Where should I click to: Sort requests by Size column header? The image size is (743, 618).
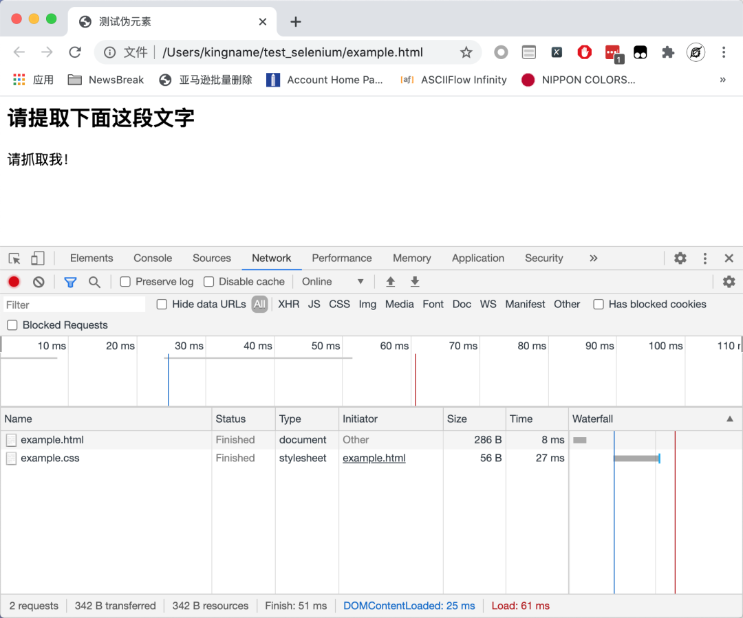474,419
